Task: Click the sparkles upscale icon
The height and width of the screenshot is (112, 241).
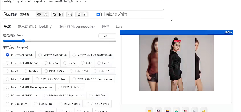Action: [x=204, y=110]
